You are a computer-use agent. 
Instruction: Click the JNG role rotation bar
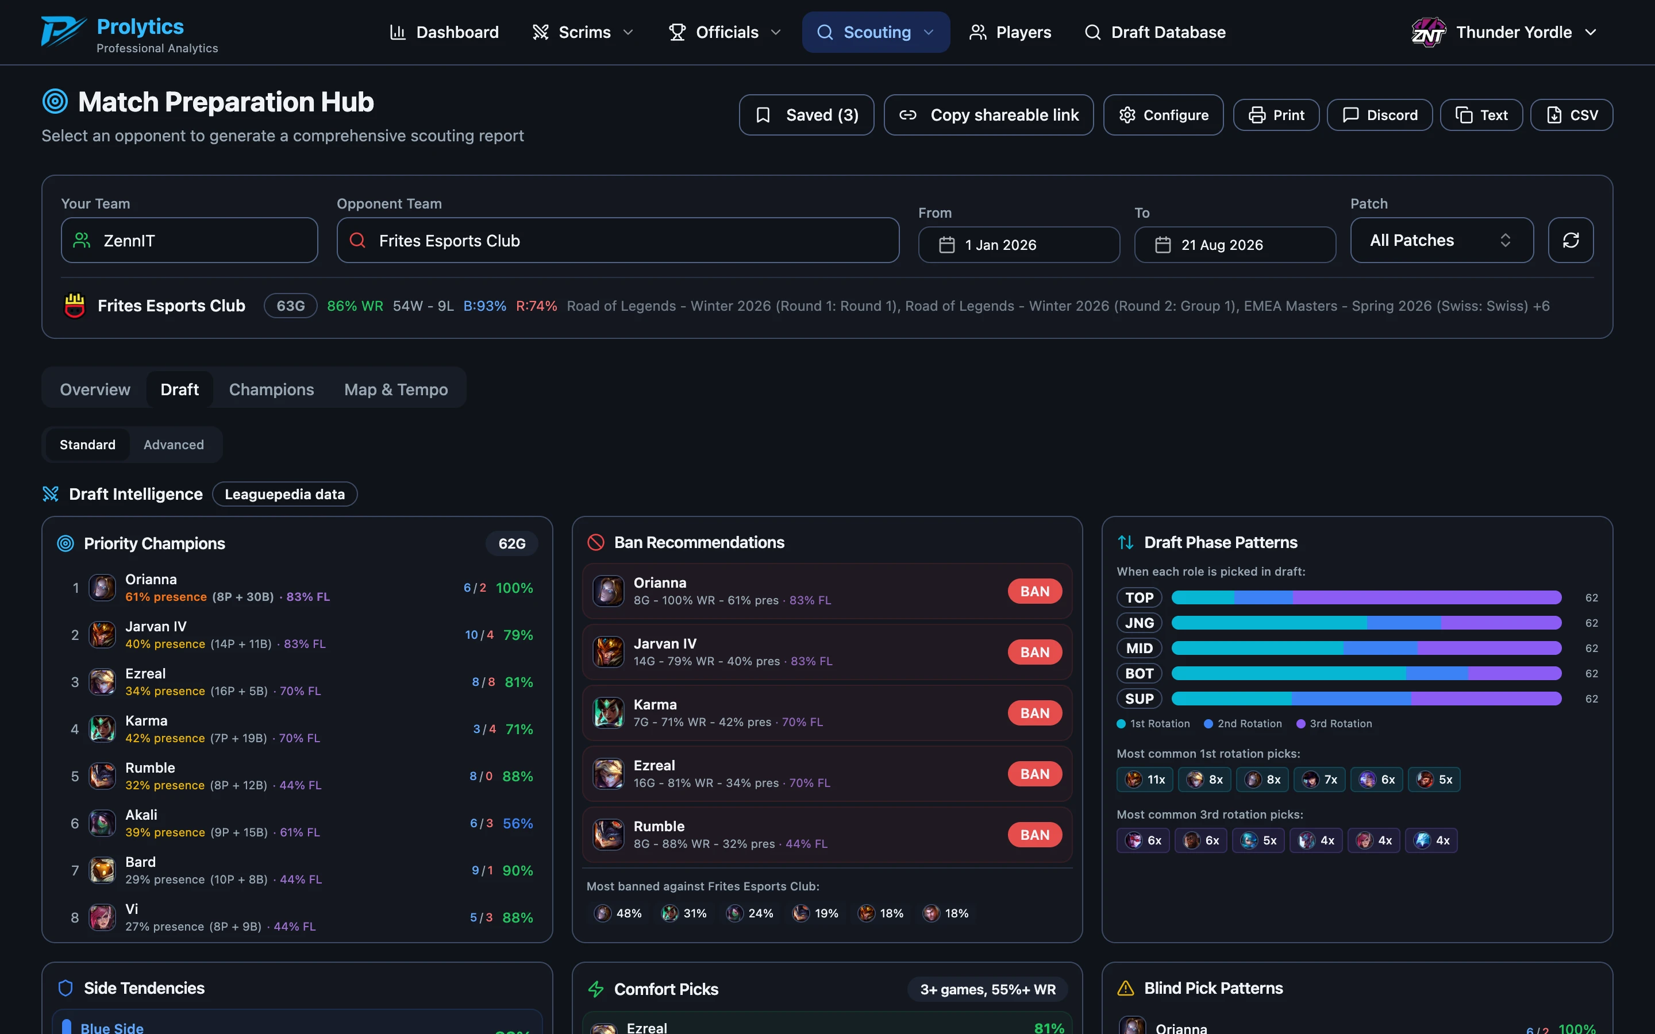coord(1367,623)
